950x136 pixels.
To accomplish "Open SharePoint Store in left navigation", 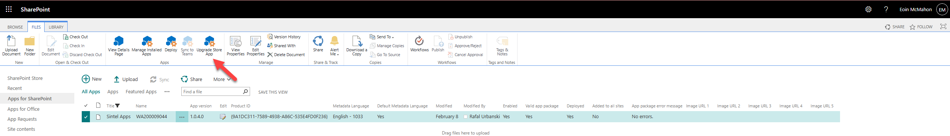I will click(x=25, y=78).
